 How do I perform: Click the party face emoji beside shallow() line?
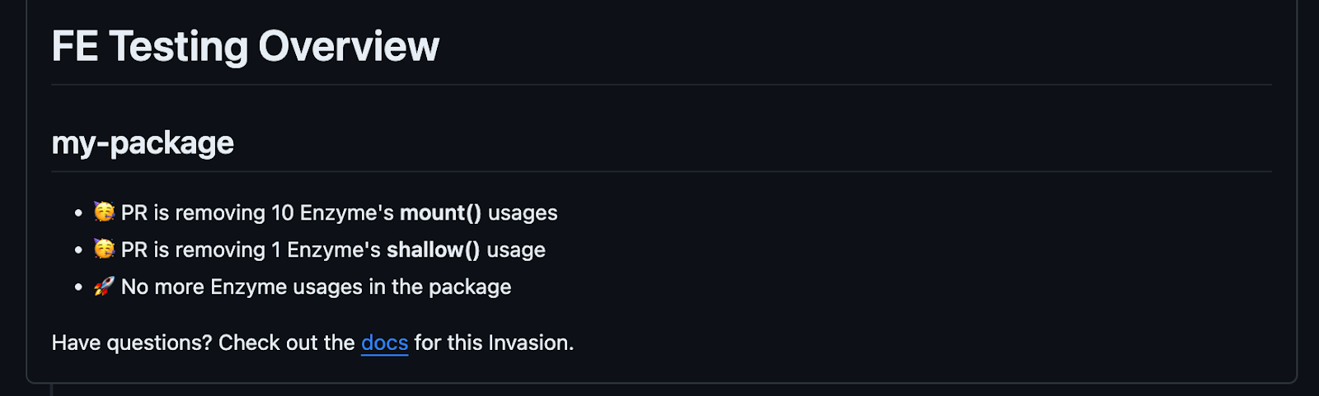click(x=104, y=249)
